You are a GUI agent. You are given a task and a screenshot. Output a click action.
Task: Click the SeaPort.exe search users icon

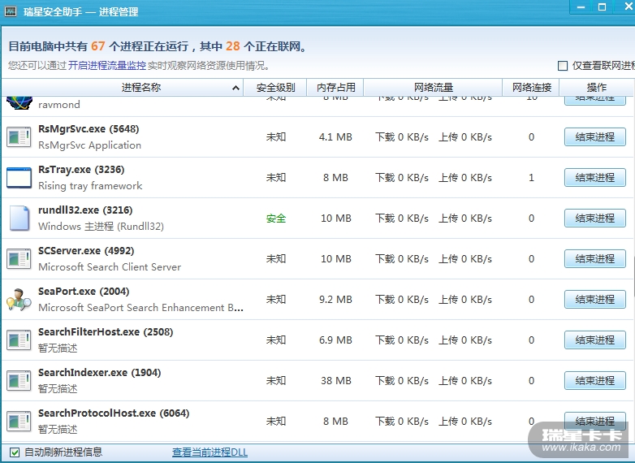coord(19,299)
